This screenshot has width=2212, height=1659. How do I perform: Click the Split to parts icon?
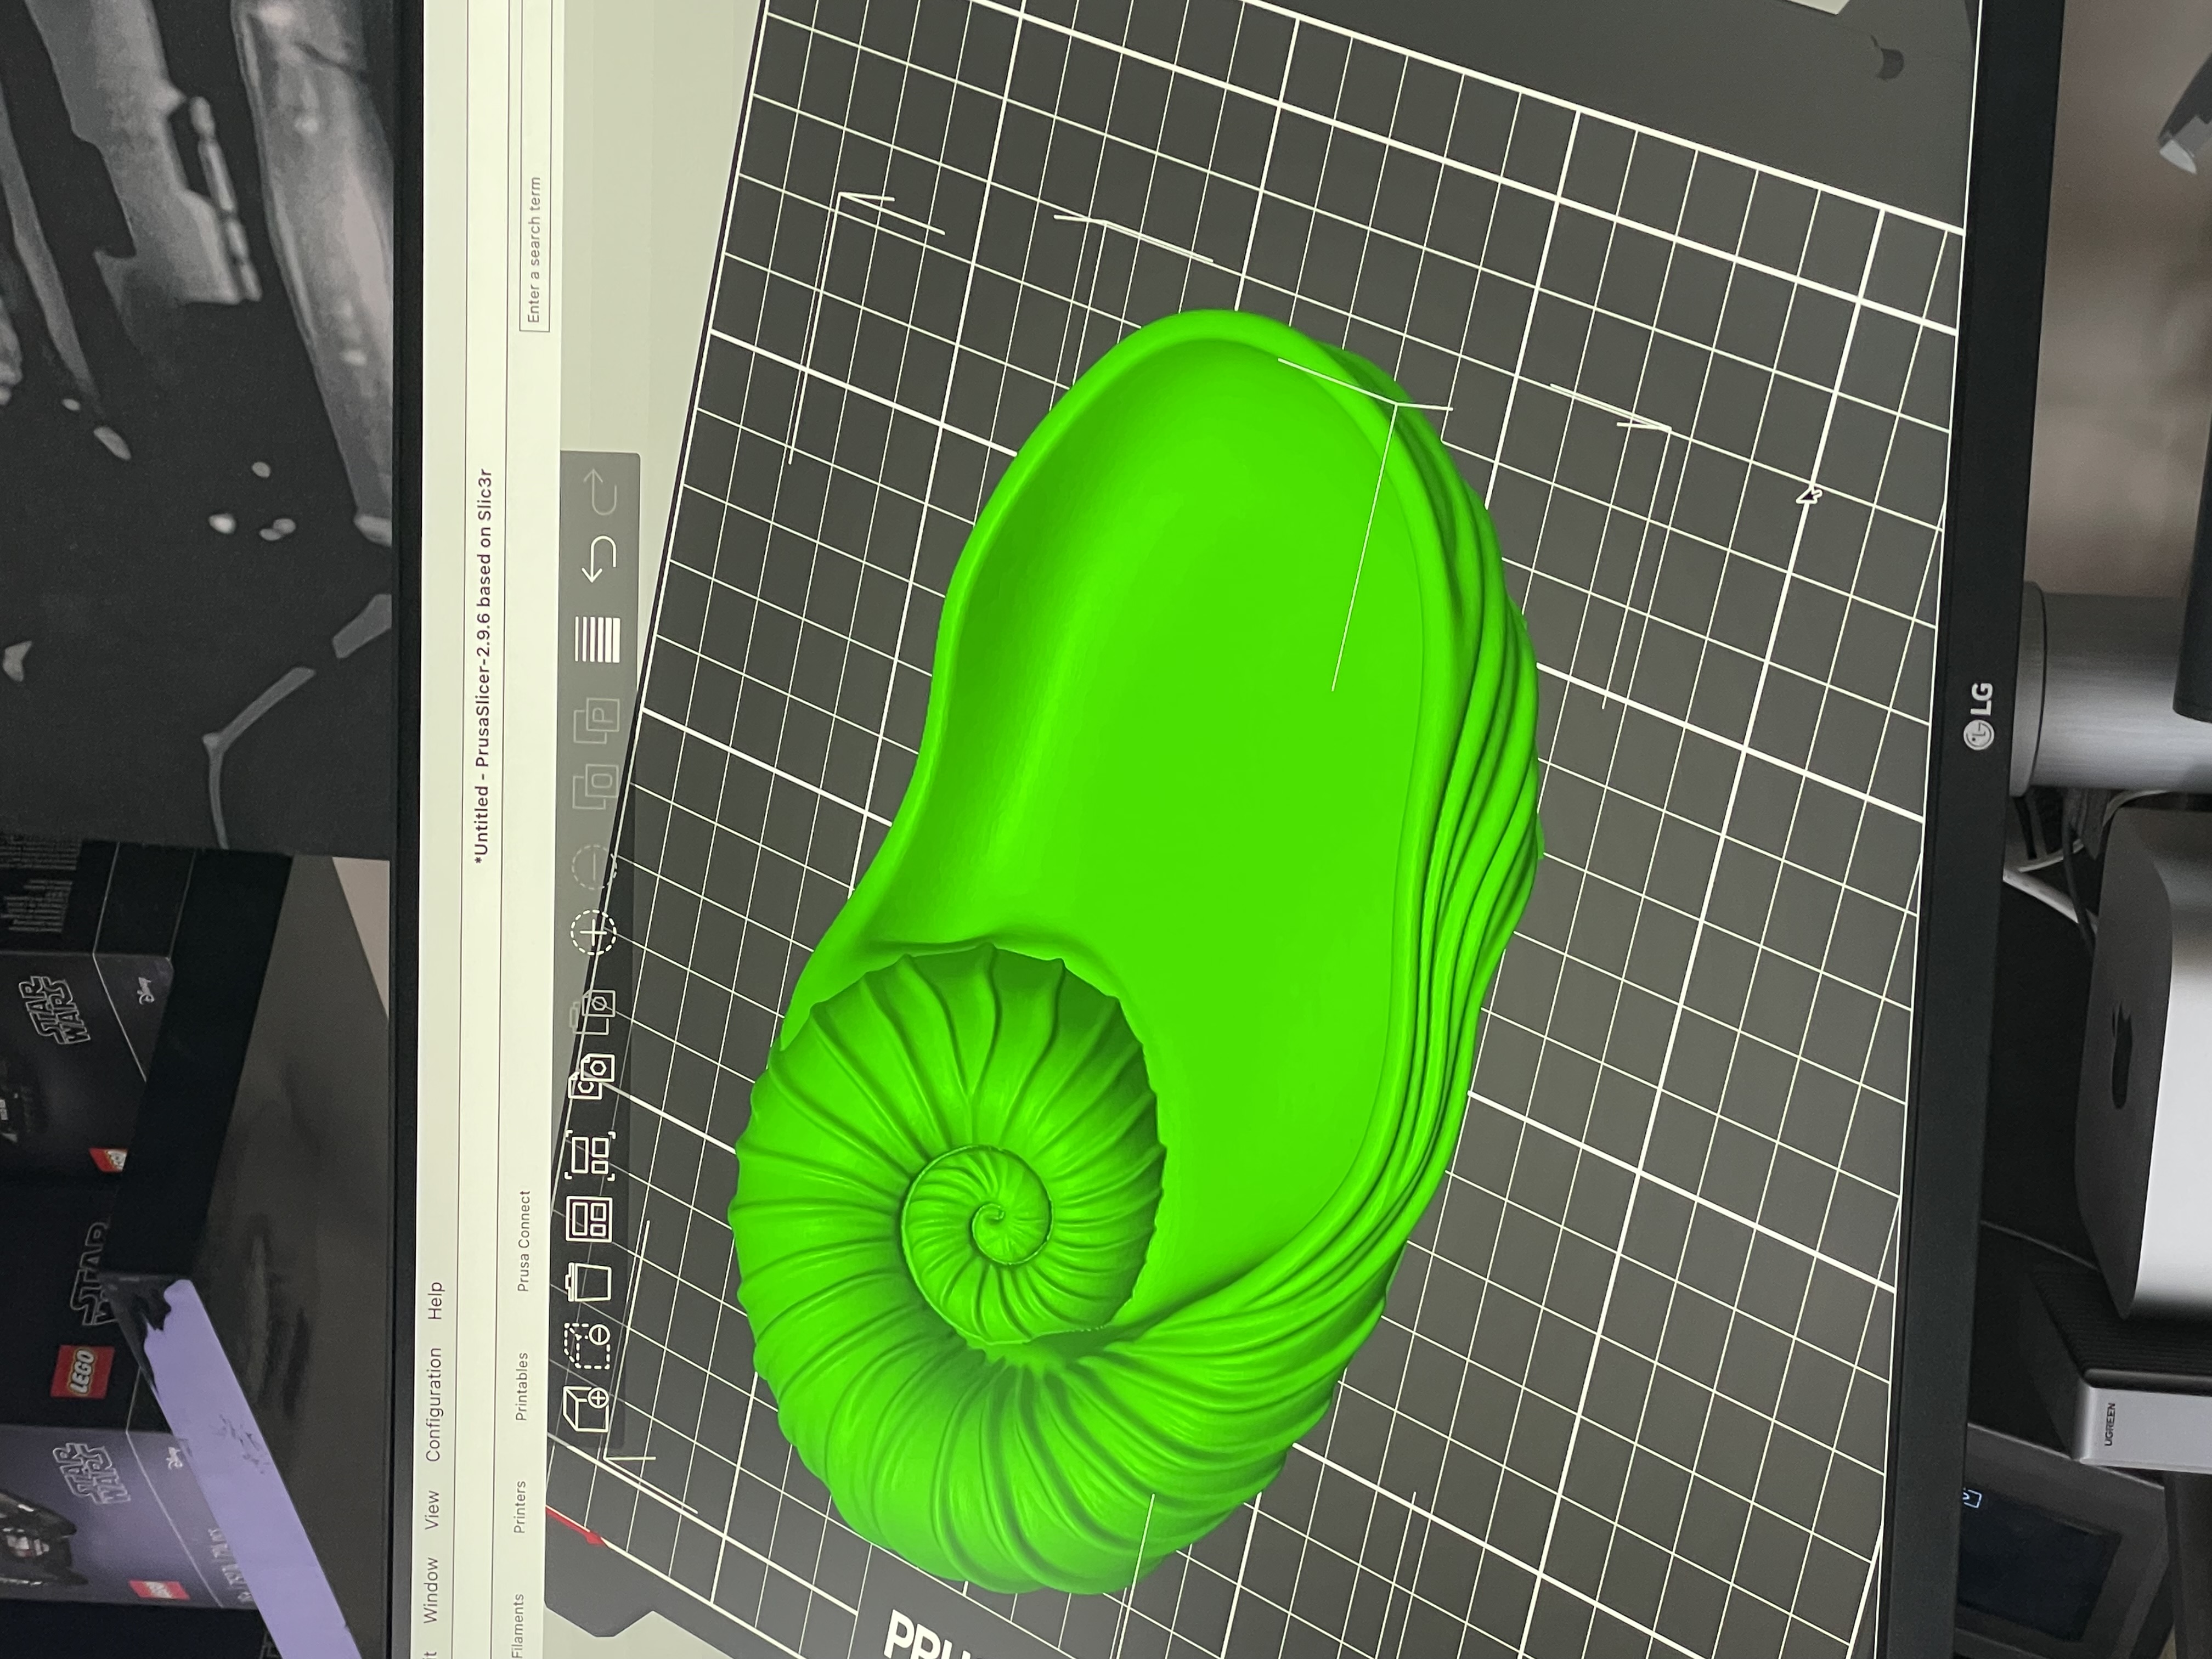tap(597, 722)
